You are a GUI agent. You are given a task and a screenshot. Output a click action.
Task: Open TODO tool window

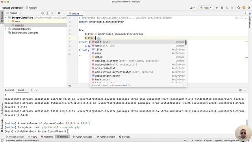point(33,137)
